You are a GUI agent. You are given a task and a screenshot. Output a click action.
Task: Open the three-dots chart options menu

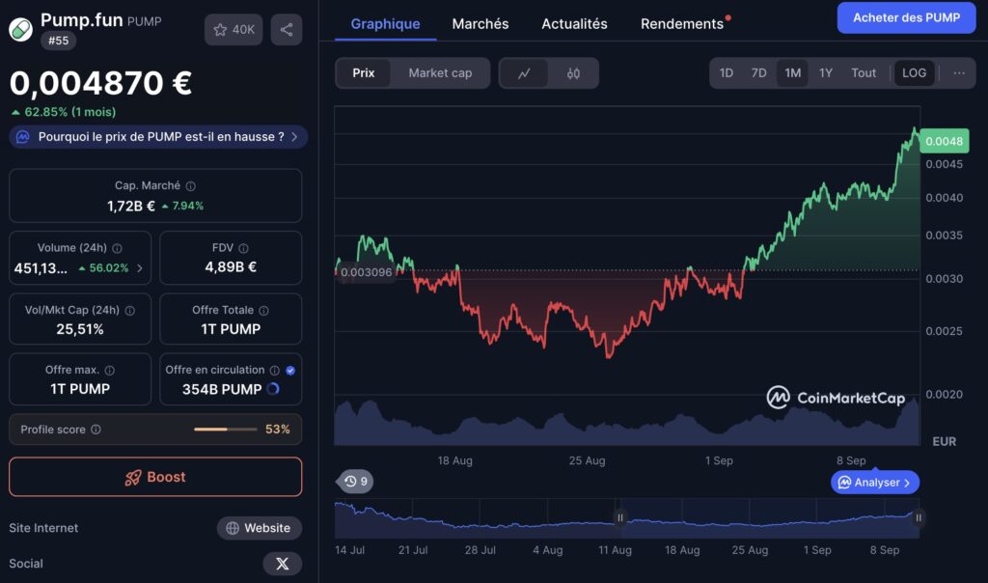coord(958,73)
